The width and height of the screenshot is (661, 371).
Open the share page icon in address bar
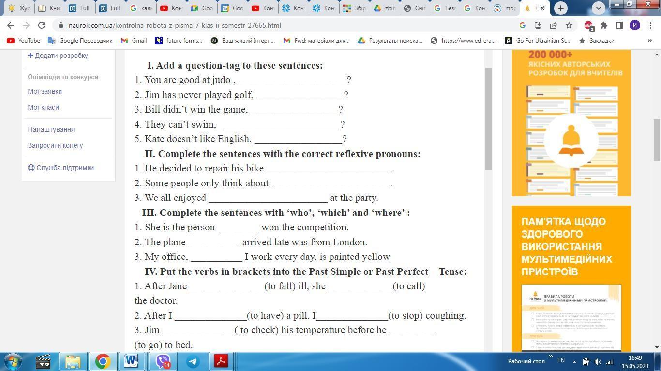coord(554,25)
